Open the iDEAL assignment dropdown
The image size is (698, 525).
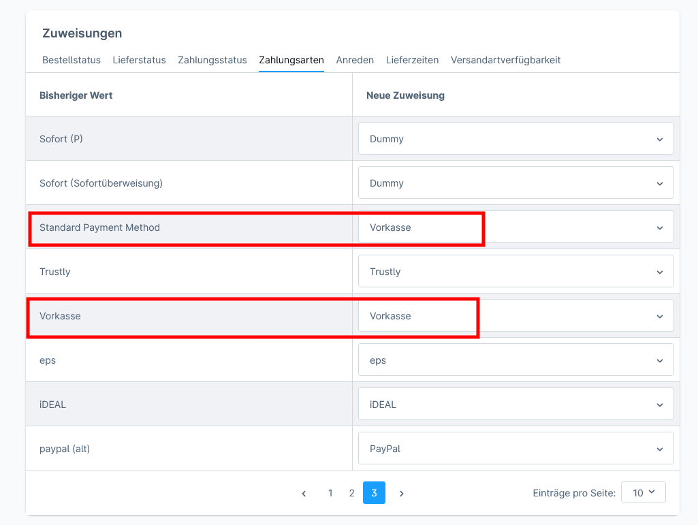click(x=516, y=404)
